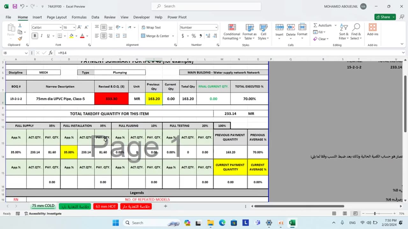Toggle Bold formatting
The height and width of the screenshot is (229, 408).
pyautogui.click(x=35, y=36)
